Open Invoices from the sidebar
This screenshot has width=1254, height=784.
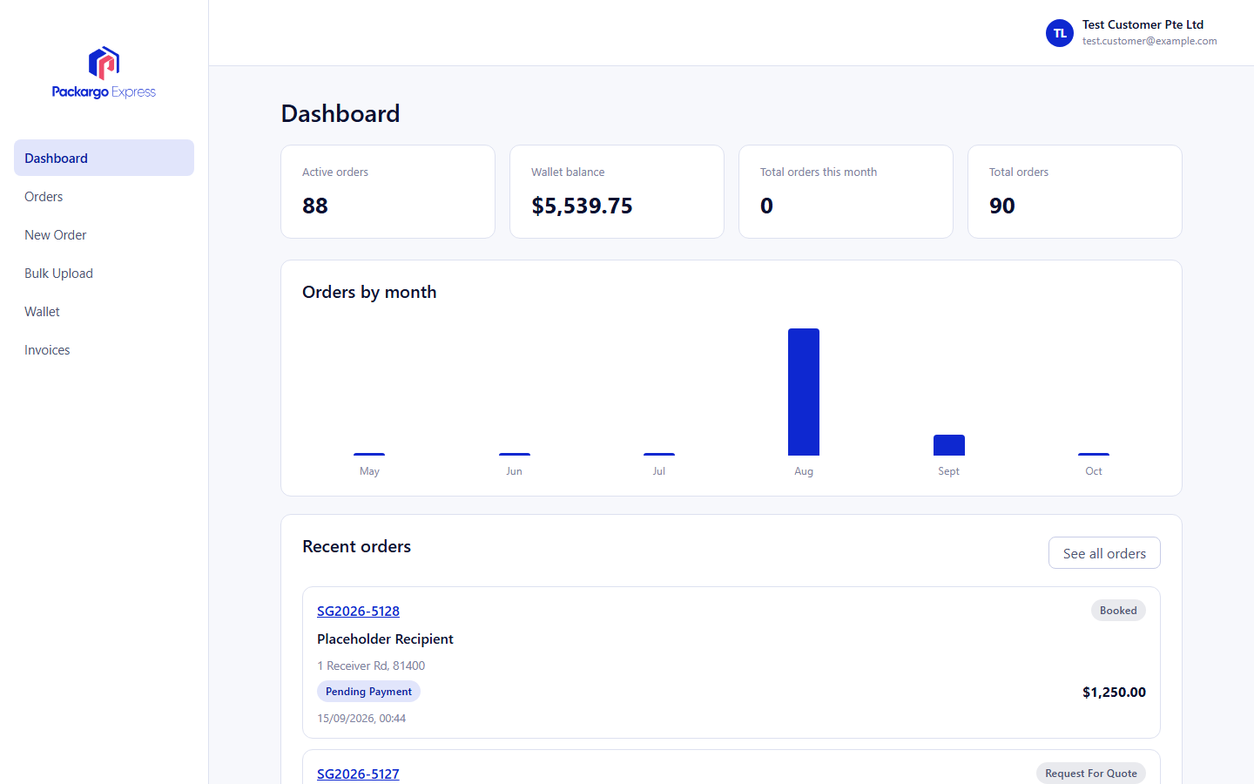pos(104,349)
